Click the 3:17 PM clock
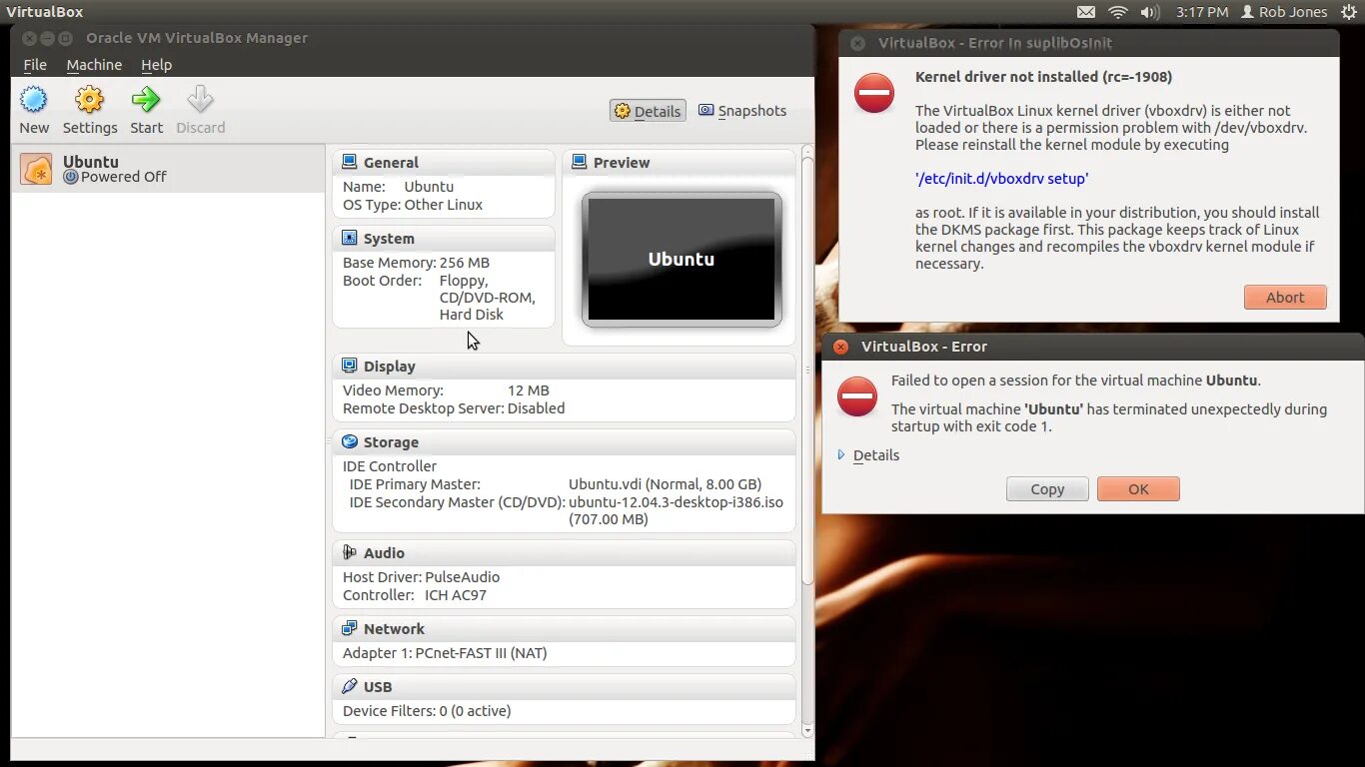Image resolution: width=1365 pixels, height=767 pixels. click(1202, 12)
